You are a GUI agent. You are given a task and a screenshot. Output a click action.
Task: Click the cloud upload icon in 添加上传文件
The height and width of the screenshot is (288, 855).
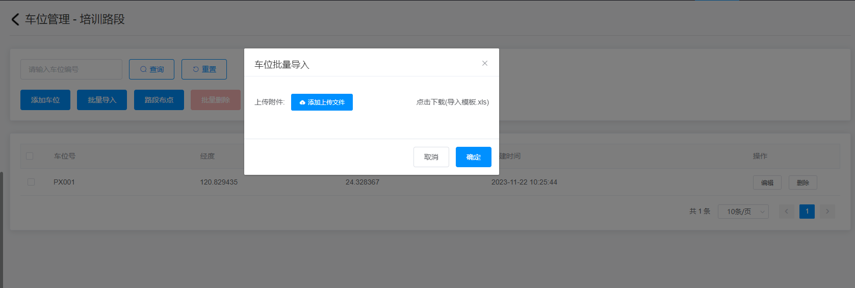coord(302,102)
